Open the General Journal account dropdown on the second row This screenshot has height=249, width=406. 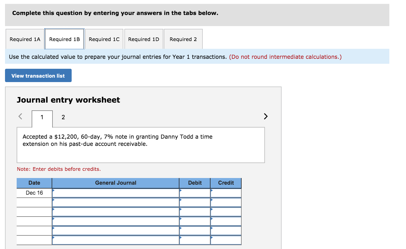[x=116, y=202]
